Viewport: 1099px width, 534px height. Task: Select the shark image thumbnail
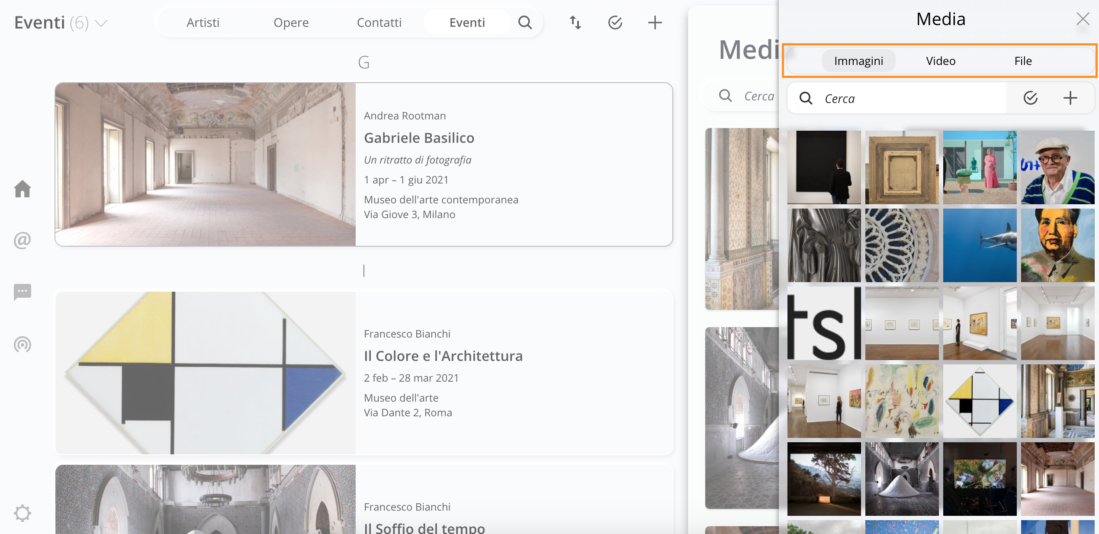pos(980,245)
